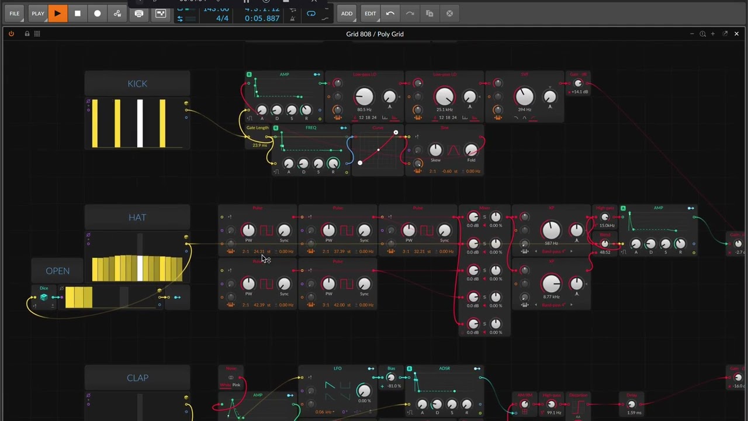Click the white step in KICK sequencer

(140, 123)
